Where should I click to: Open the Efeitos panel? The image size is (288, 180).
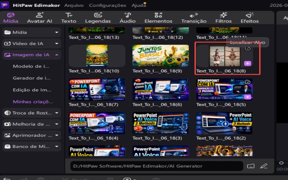(249, 18)
